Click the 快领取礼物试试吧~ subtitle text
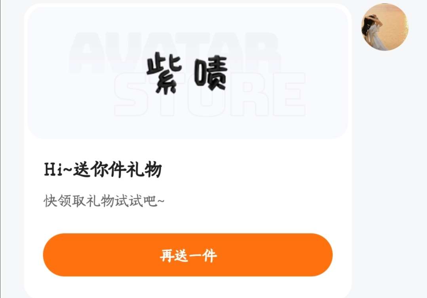 (x=104, y=201)
